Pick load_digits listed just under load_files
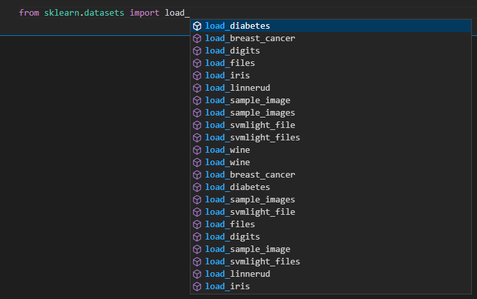The width and height of the screenshot is (477, 299). coord(331,237)
